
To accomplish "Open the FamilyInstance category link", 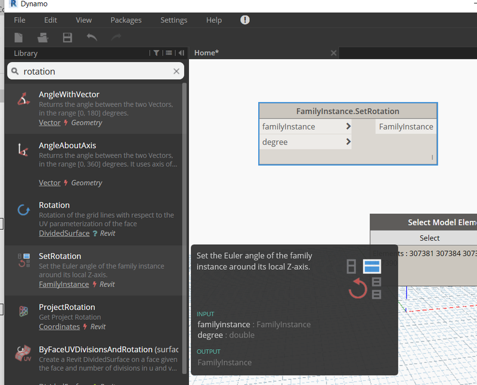I will [64, 284].
